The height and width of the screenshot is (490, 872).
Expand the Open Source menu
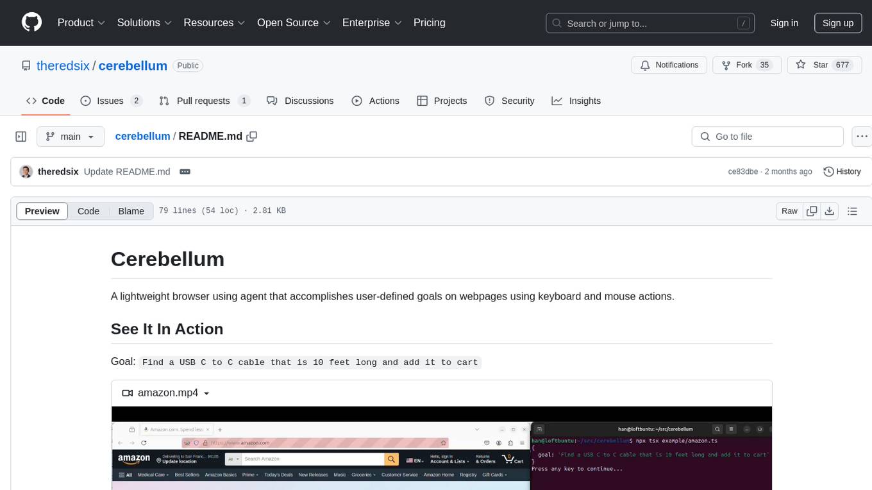click(294, 22)
